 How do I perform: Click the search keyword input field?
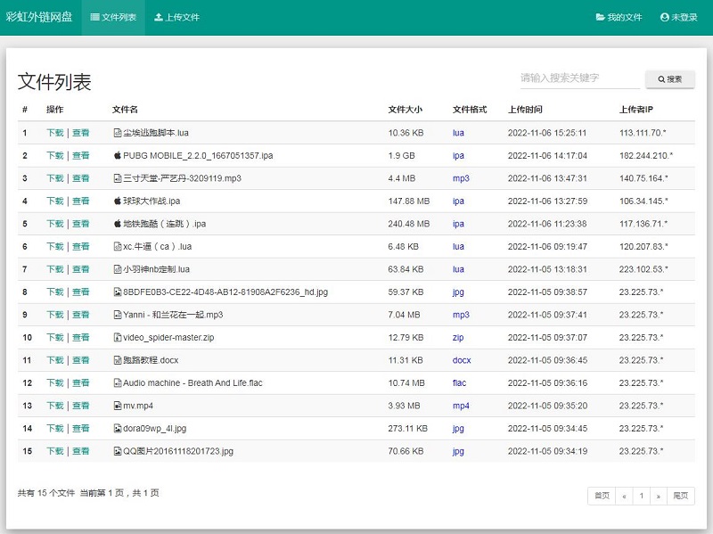(575, 78)
